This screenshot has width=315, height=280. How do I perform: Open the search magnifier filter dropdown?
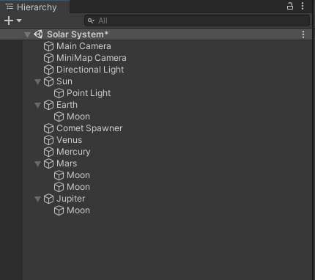91,21
